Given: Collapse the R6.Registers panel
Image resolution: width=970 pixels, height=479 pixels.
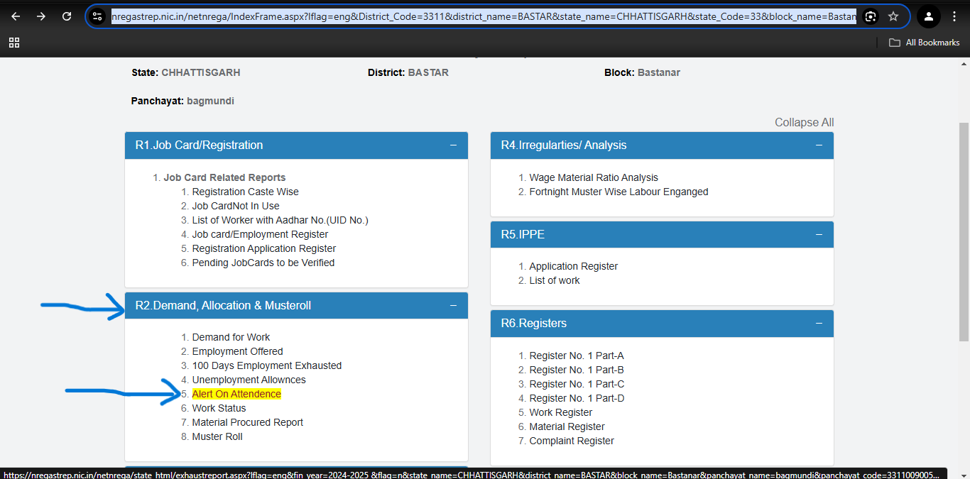Looking at the screenshot, I should pyautogui.click(x=819, y=324).
